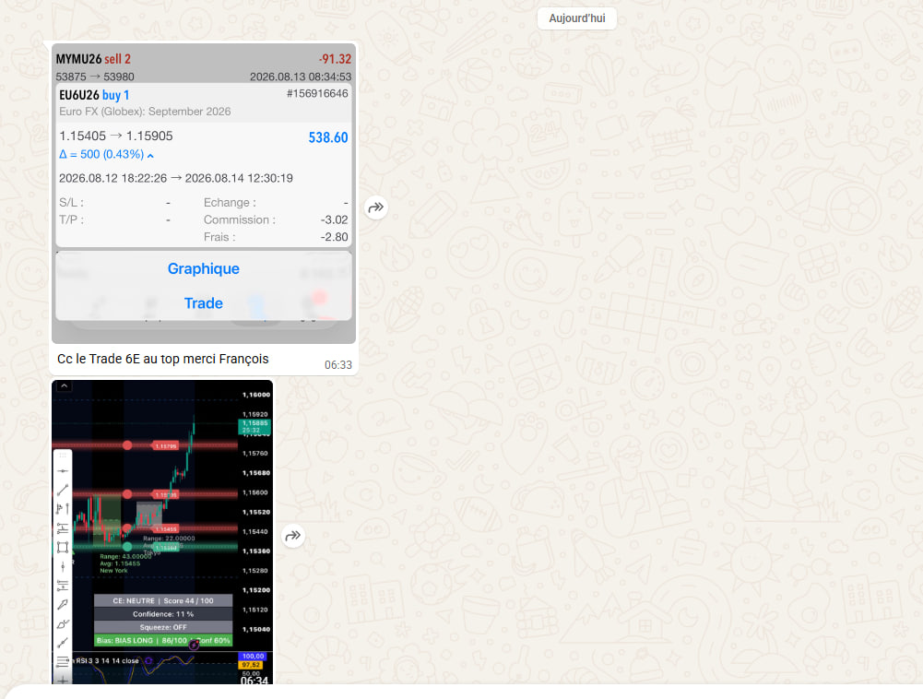The height and width of the screenshot is (699, 923).
Task: Click Graphique in the trade screenshot
Action: pos(204,268)
